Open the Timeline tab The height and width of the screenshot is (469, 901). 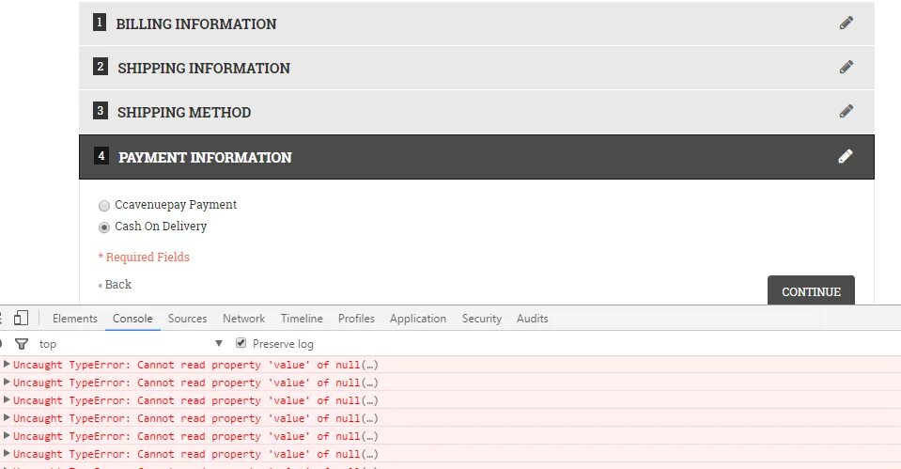click(302, 319)
